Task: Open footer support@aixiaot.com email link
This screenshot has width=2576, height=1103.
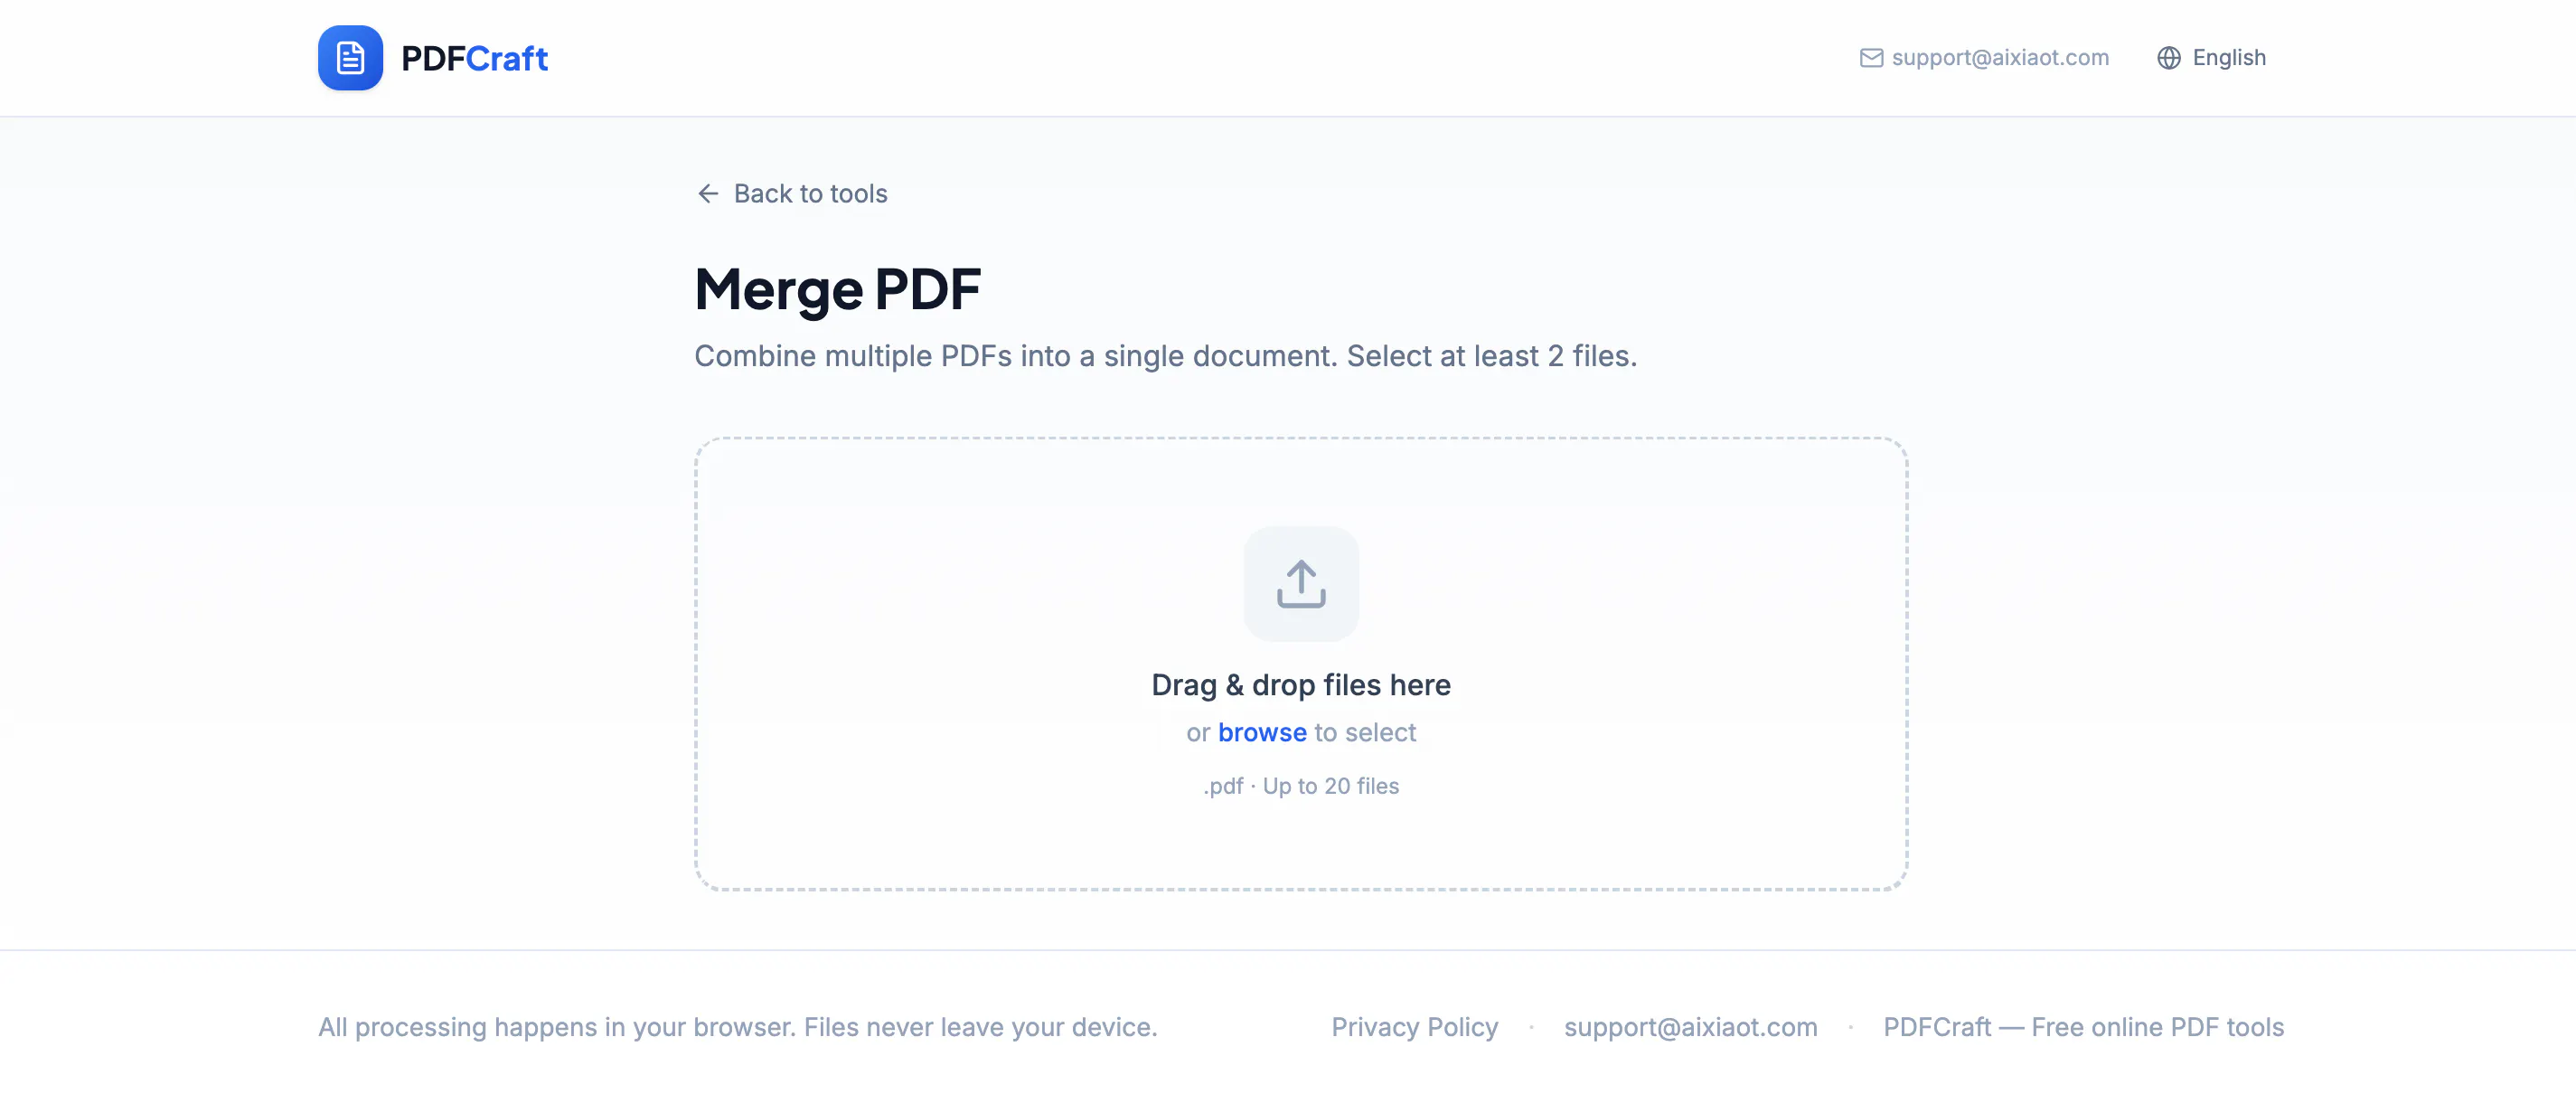Action: (1690, 1027)
